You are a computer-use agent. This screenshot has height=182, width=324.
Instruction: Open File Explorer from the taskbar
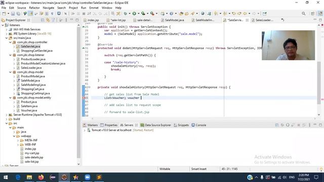(29, 177)
